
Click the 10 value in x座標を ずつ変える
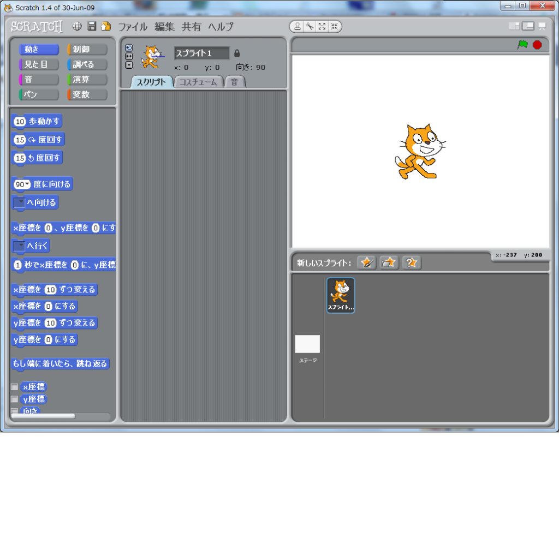point(51,290)
